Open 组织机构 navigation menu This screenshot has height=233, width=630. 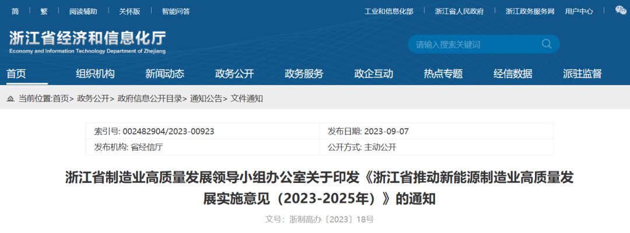[95, 74]
